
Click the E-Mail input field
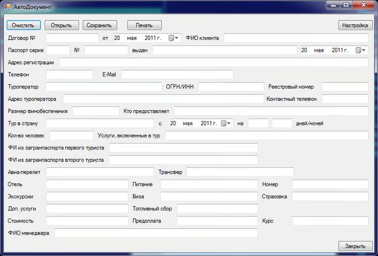click(177, 75)
